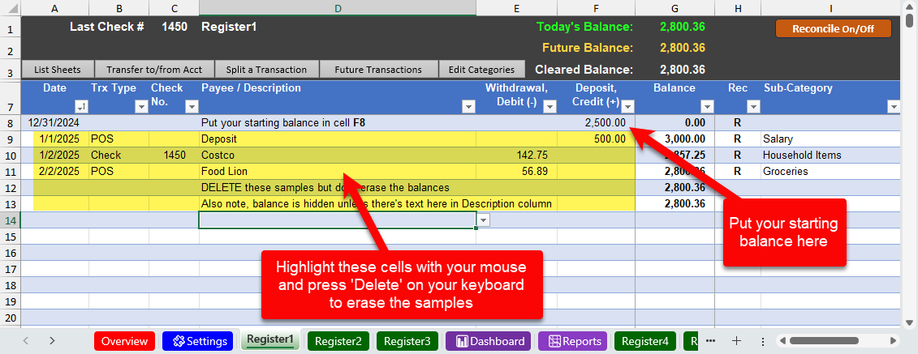Open the Balance column filter dropdown
918x354 pixels.
[707, 107]
